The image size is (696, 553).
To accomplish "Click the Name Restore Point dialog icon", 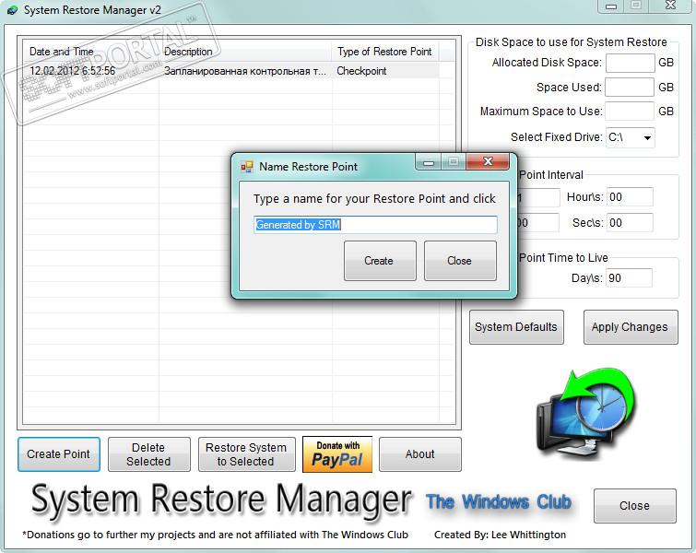I will pyautogui.click(x=247, y=167).
